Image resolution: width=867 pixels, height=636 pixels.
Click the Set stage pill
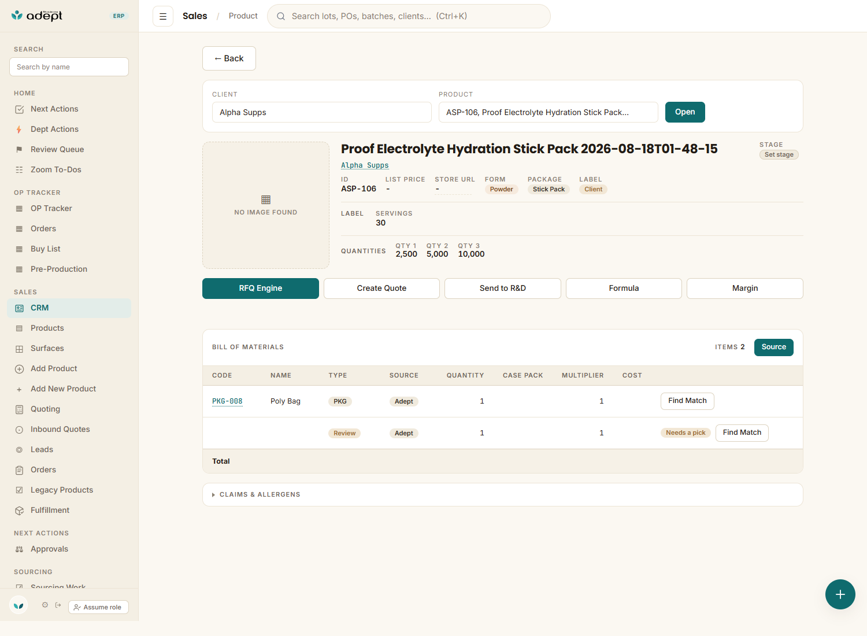point(779,155)
